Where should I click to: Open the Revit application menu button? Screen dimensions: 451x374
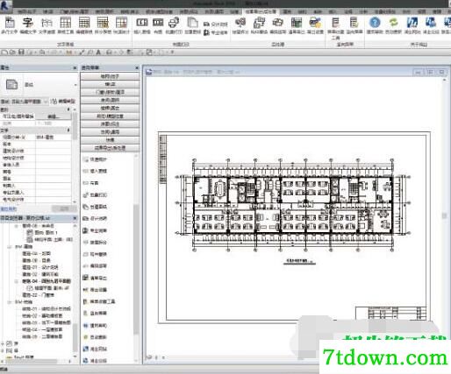pos(5,6)
